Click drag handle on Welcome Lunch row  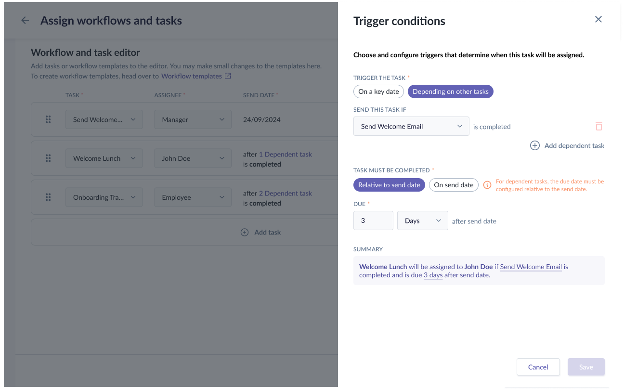tap(48, 158)
